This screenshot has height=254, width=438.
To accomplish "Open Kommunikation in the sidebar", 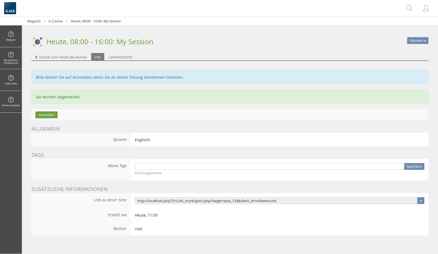I will tap(11, 102).
